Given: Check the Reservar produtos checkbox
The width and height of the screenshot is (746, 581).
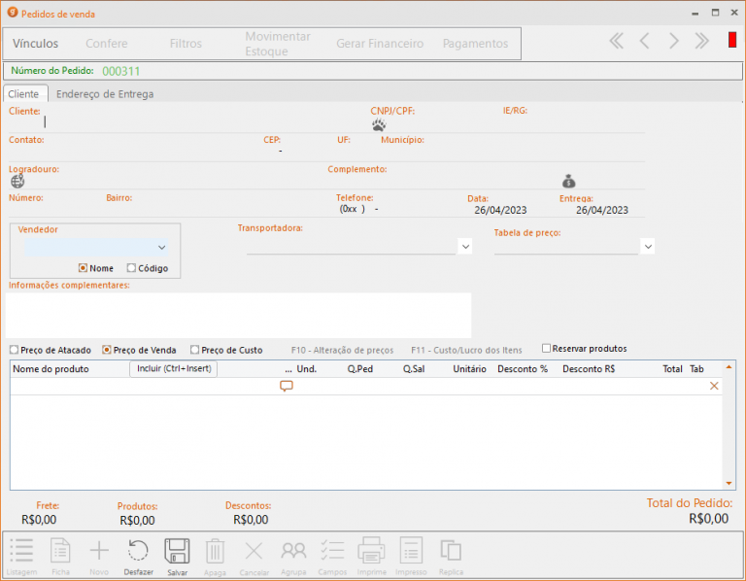Looking at the screenshot, I should (547, 349).
